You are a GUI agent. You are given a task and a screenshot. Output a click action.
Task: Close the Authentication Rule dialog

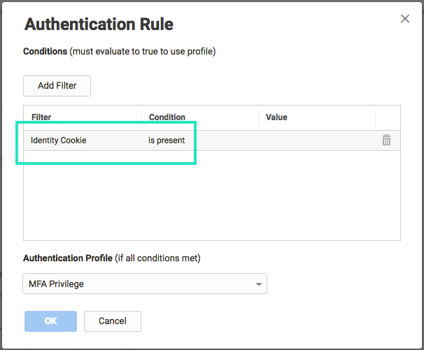tap(404, 19)
